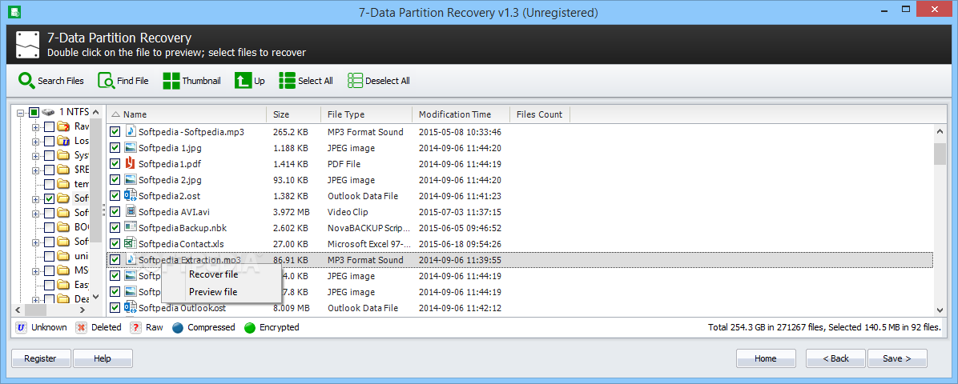Collapse the 1 NTFS root node

[x=20, y=113]
